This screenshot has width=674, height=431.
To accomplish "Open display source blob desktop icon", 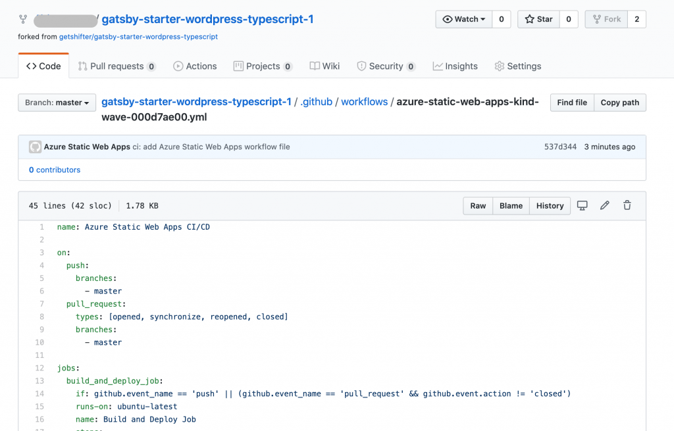I will 582,205.
